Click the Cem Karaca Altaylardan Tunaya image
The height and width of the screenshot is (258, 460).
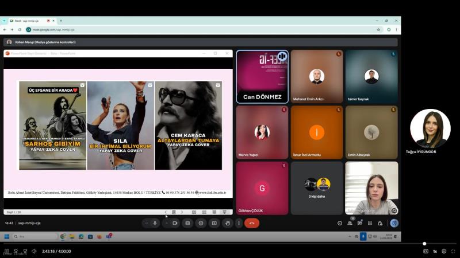(x=189, y=126)
